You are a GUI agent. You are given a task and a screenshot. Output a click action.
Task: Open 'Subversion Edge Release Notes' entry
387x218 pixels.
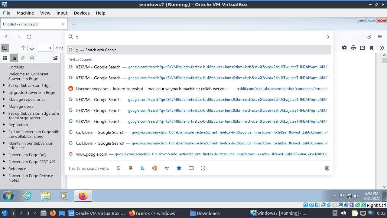31,178
